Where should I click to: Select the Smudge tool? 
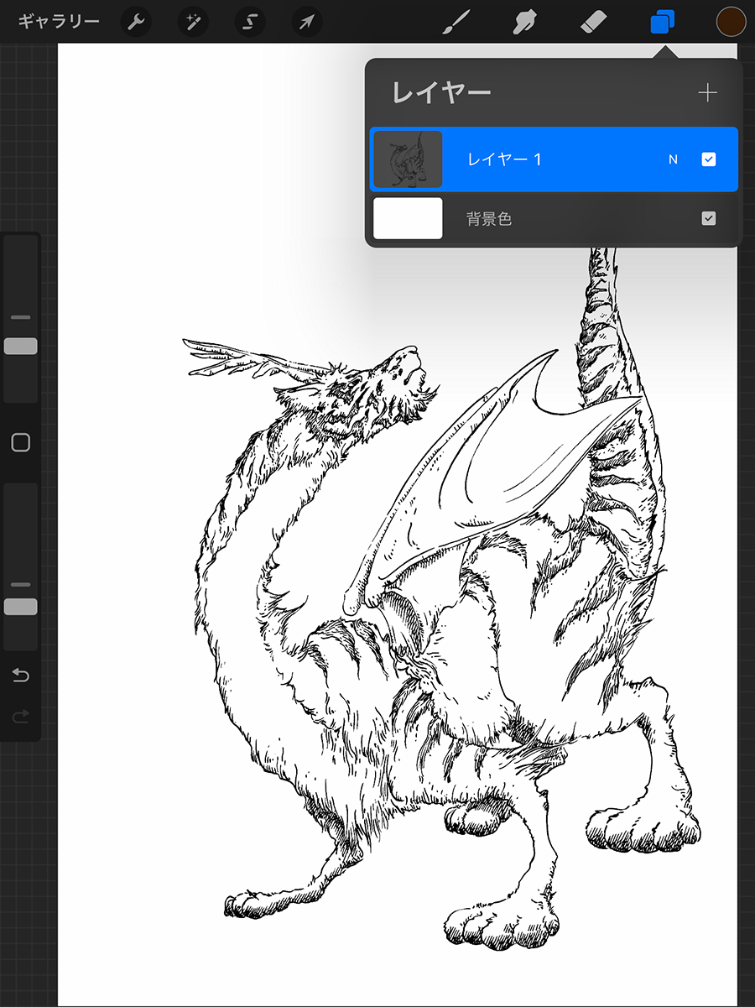[525, 22]
